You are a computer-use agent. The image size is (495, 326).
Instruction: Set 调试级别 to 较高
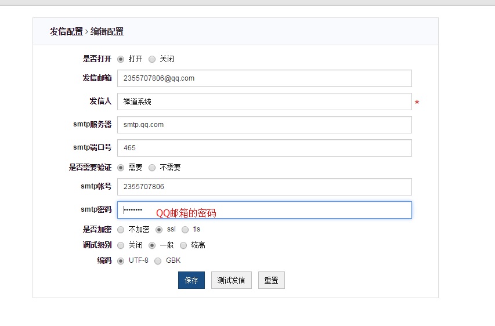[x=183, y=245]
